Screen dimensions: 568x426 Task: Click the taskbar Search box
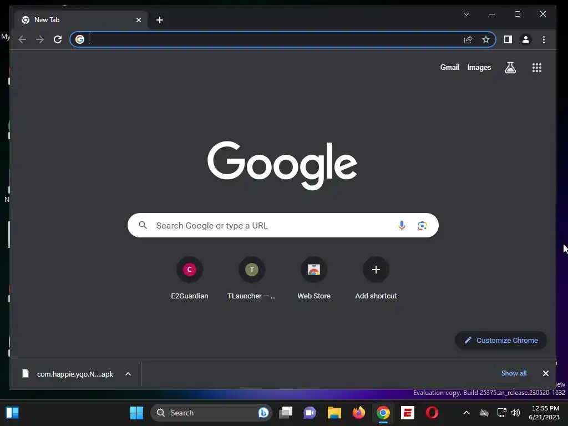211,413
